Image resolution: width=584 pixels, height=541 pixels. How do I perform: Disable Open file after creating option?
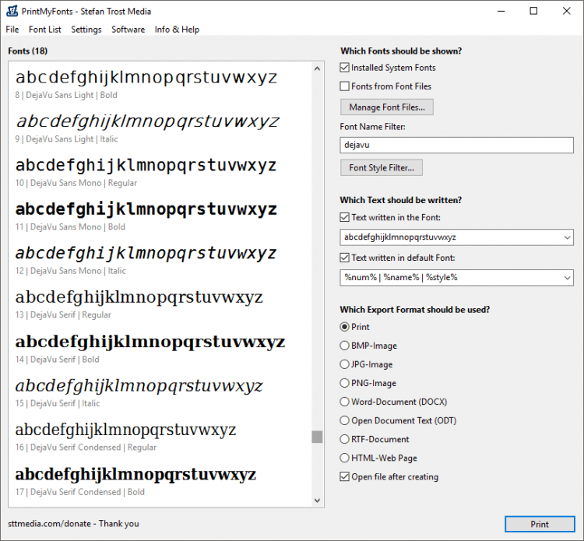coord(346,476)
